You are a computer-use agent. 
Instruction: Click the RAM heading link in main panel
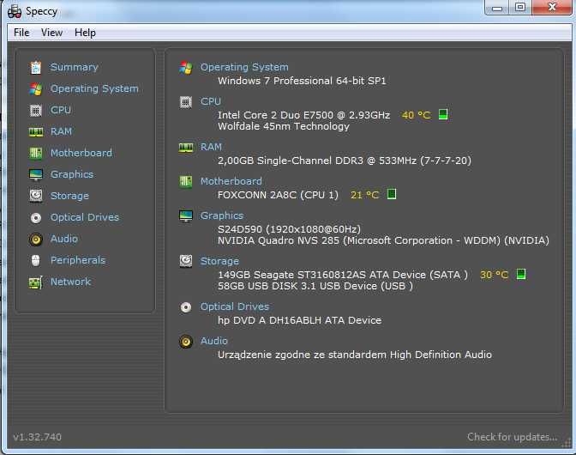coord(211,147)
